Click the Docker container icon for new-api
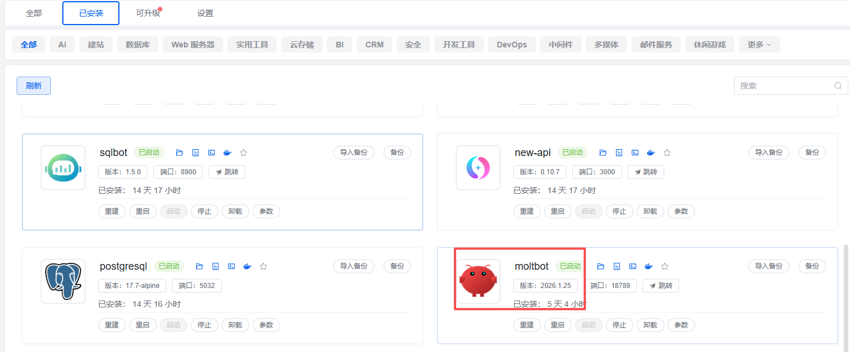This screenshot has width=850, height=352. [x=651, y=153]
